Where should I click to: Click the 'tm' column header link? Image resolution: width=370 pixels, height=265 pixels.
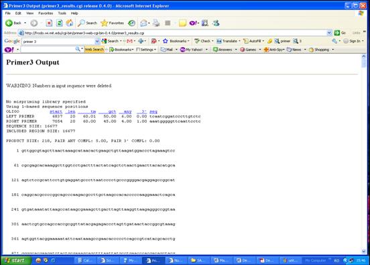[87, 111]
